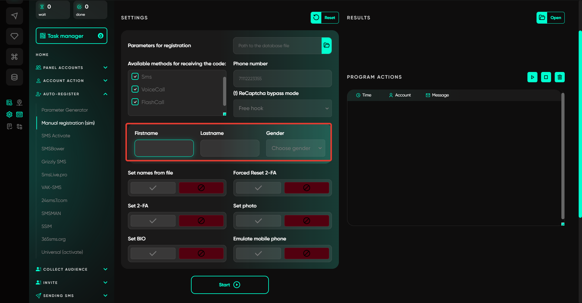Browse for database file with folder icon
This screenshot has width=582, height=303.
pos(326,46)
